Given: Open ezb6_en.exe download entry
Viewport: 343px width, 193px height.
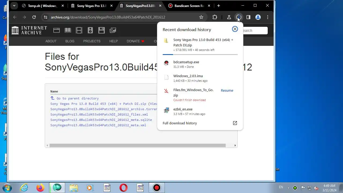Looking at the screenshot, I should pos(200,111).
